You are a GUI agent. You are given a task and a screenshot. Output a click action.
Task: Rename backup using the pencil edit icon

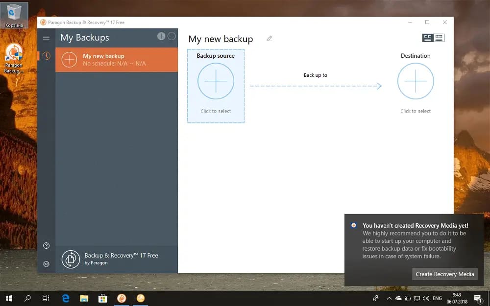[x=269, y=39]
